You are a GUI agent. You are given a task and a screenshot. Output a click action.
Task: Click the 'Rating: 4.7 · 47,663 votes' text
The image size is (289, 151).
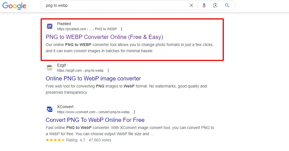(x=88, y=140)
